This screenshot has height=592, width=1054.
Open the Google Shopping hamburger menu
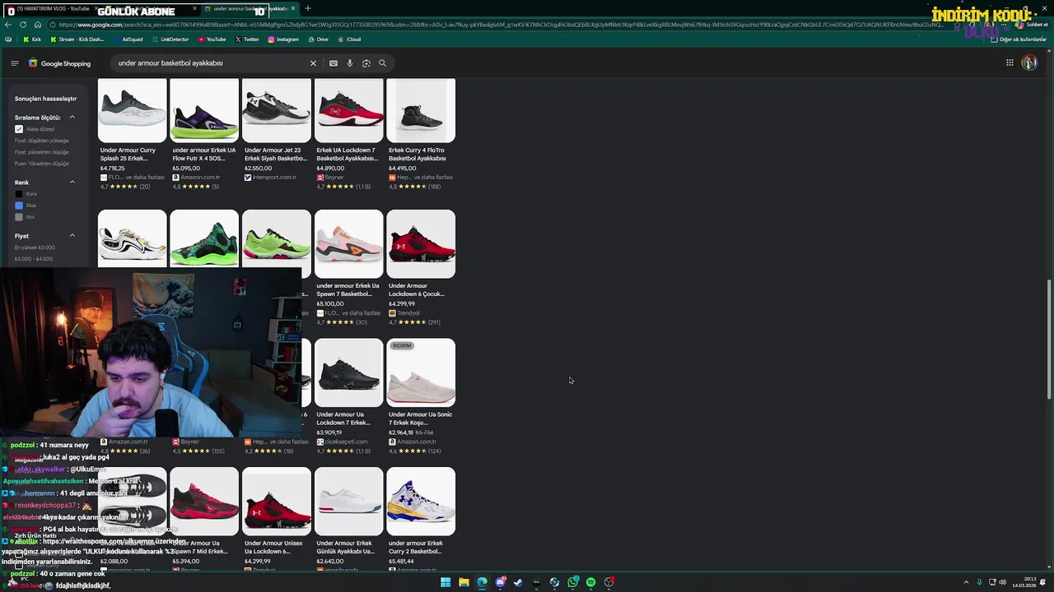(x=14, y=63)
